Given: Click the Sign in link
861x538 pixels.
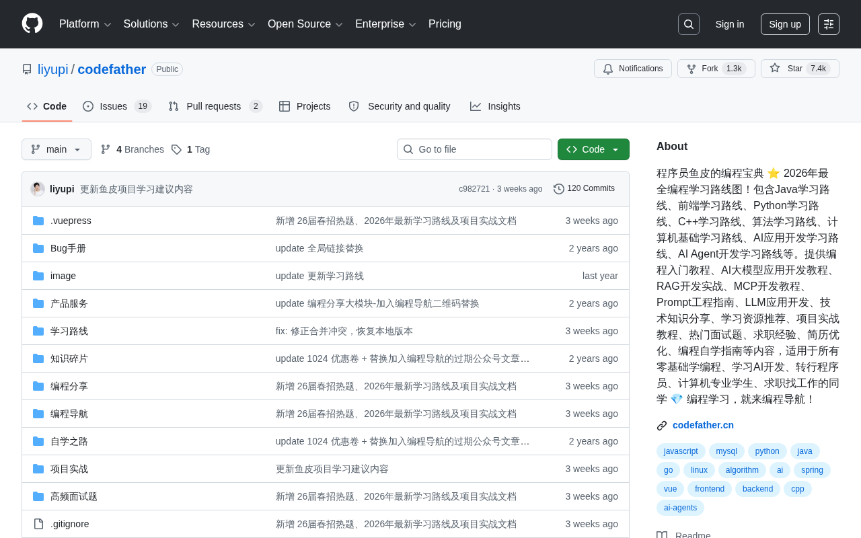Looking at the screenshot, I should 730,24.
